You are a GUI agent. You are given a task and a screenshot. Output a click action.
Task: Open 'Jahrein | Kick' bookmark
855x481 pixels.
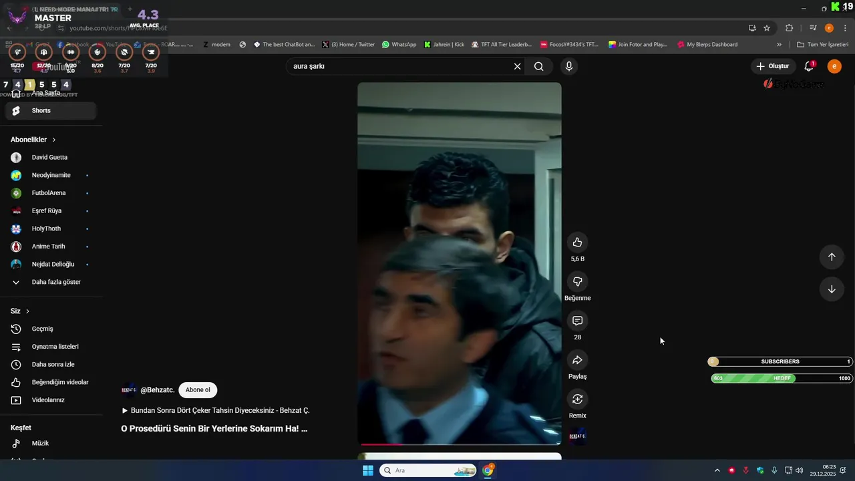444,45
